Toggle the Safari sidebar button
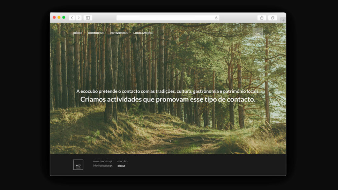The image size is (338, 190). pos(88,18)
